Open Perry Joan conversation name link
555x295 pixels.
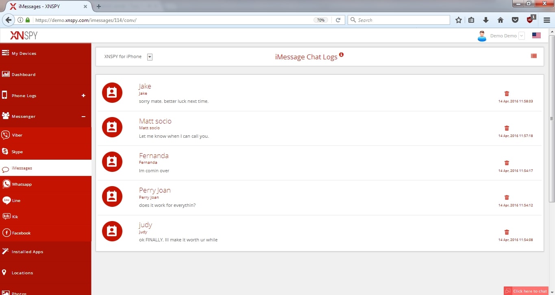click(x=155, y=190)
